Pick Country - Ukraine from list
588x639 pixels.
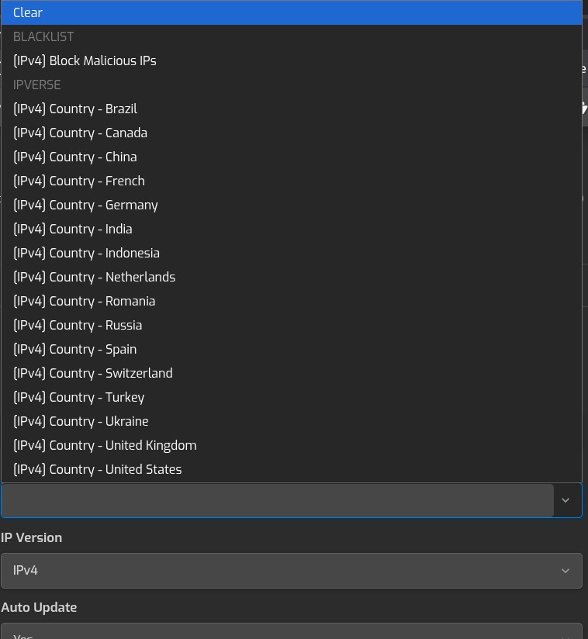[81, 421]
